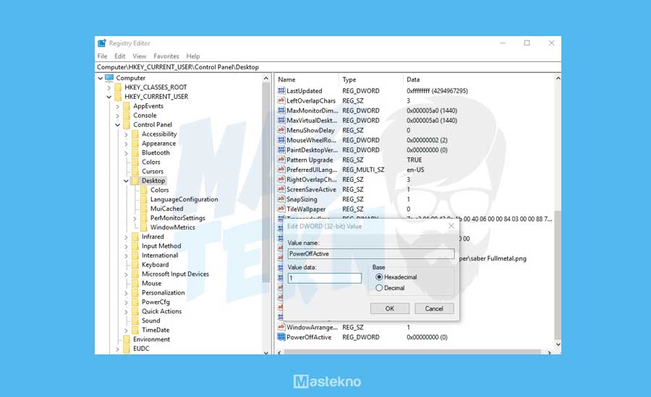Collapse the Desktop key

(126, 180)
